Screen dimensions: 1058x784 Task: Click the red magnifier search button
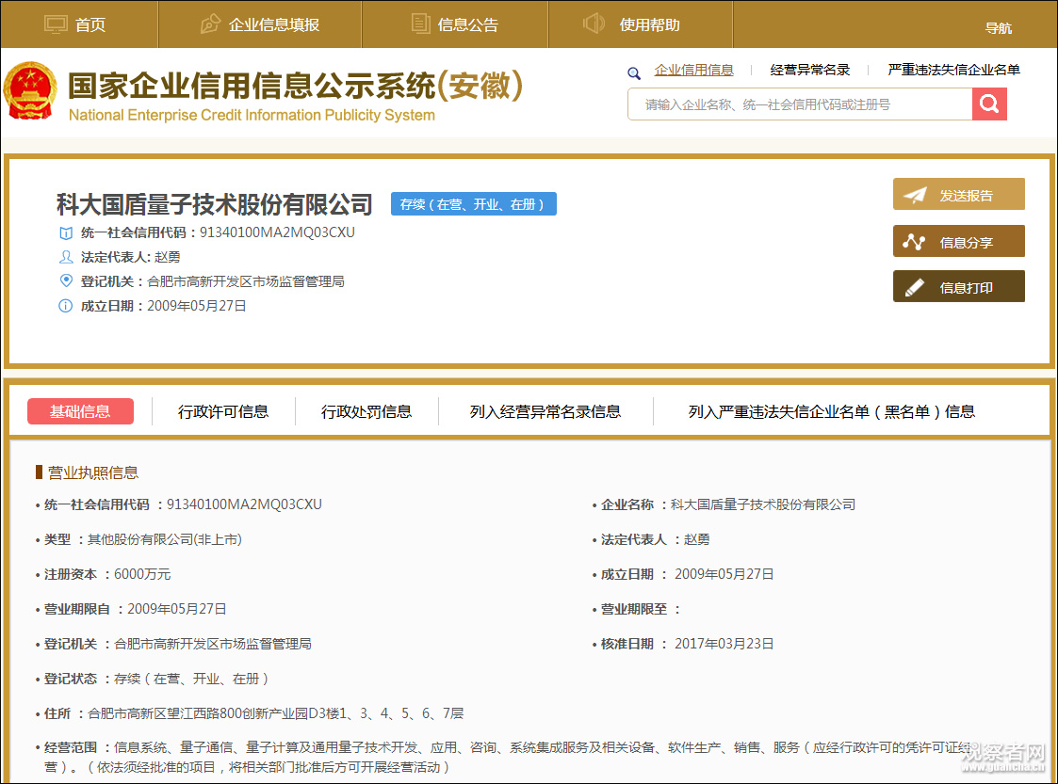[x=989, y=104]
